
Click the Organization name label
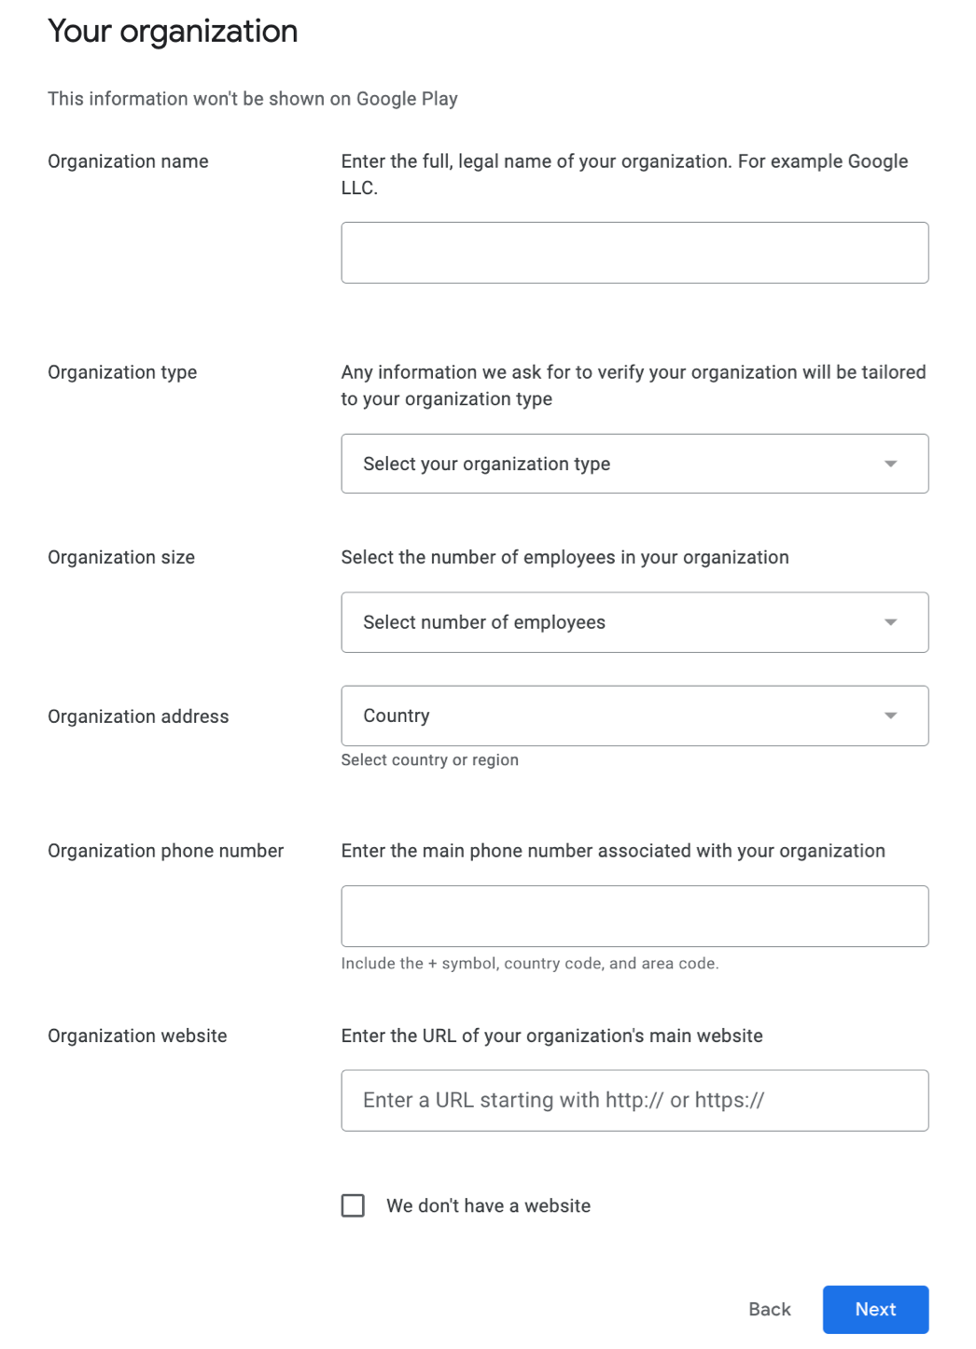click(128, 161)
